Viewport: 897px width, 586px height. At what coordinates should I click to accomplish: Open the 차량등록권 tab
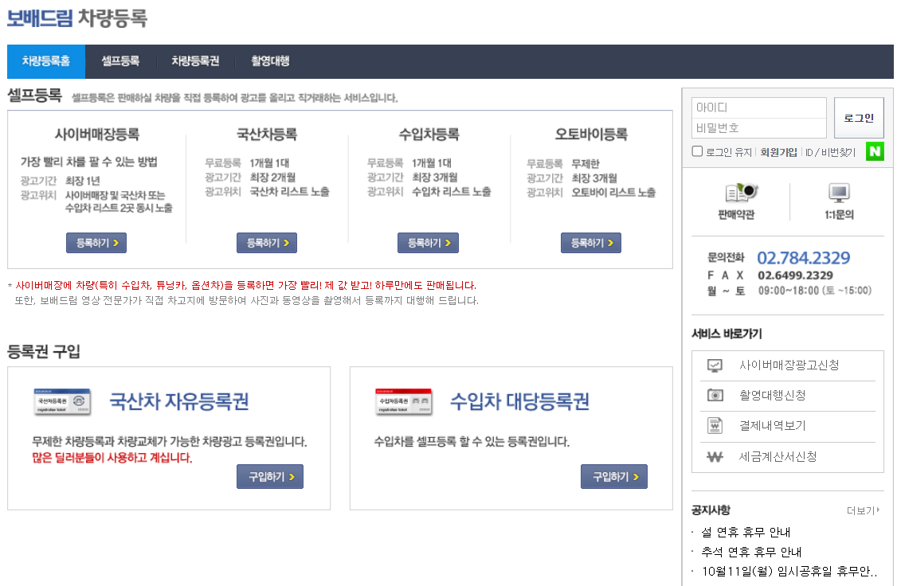click(x=196, y=61)
